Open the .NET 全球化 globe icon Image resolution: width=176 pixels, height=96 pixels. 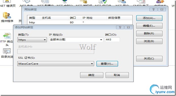point(65,1)
